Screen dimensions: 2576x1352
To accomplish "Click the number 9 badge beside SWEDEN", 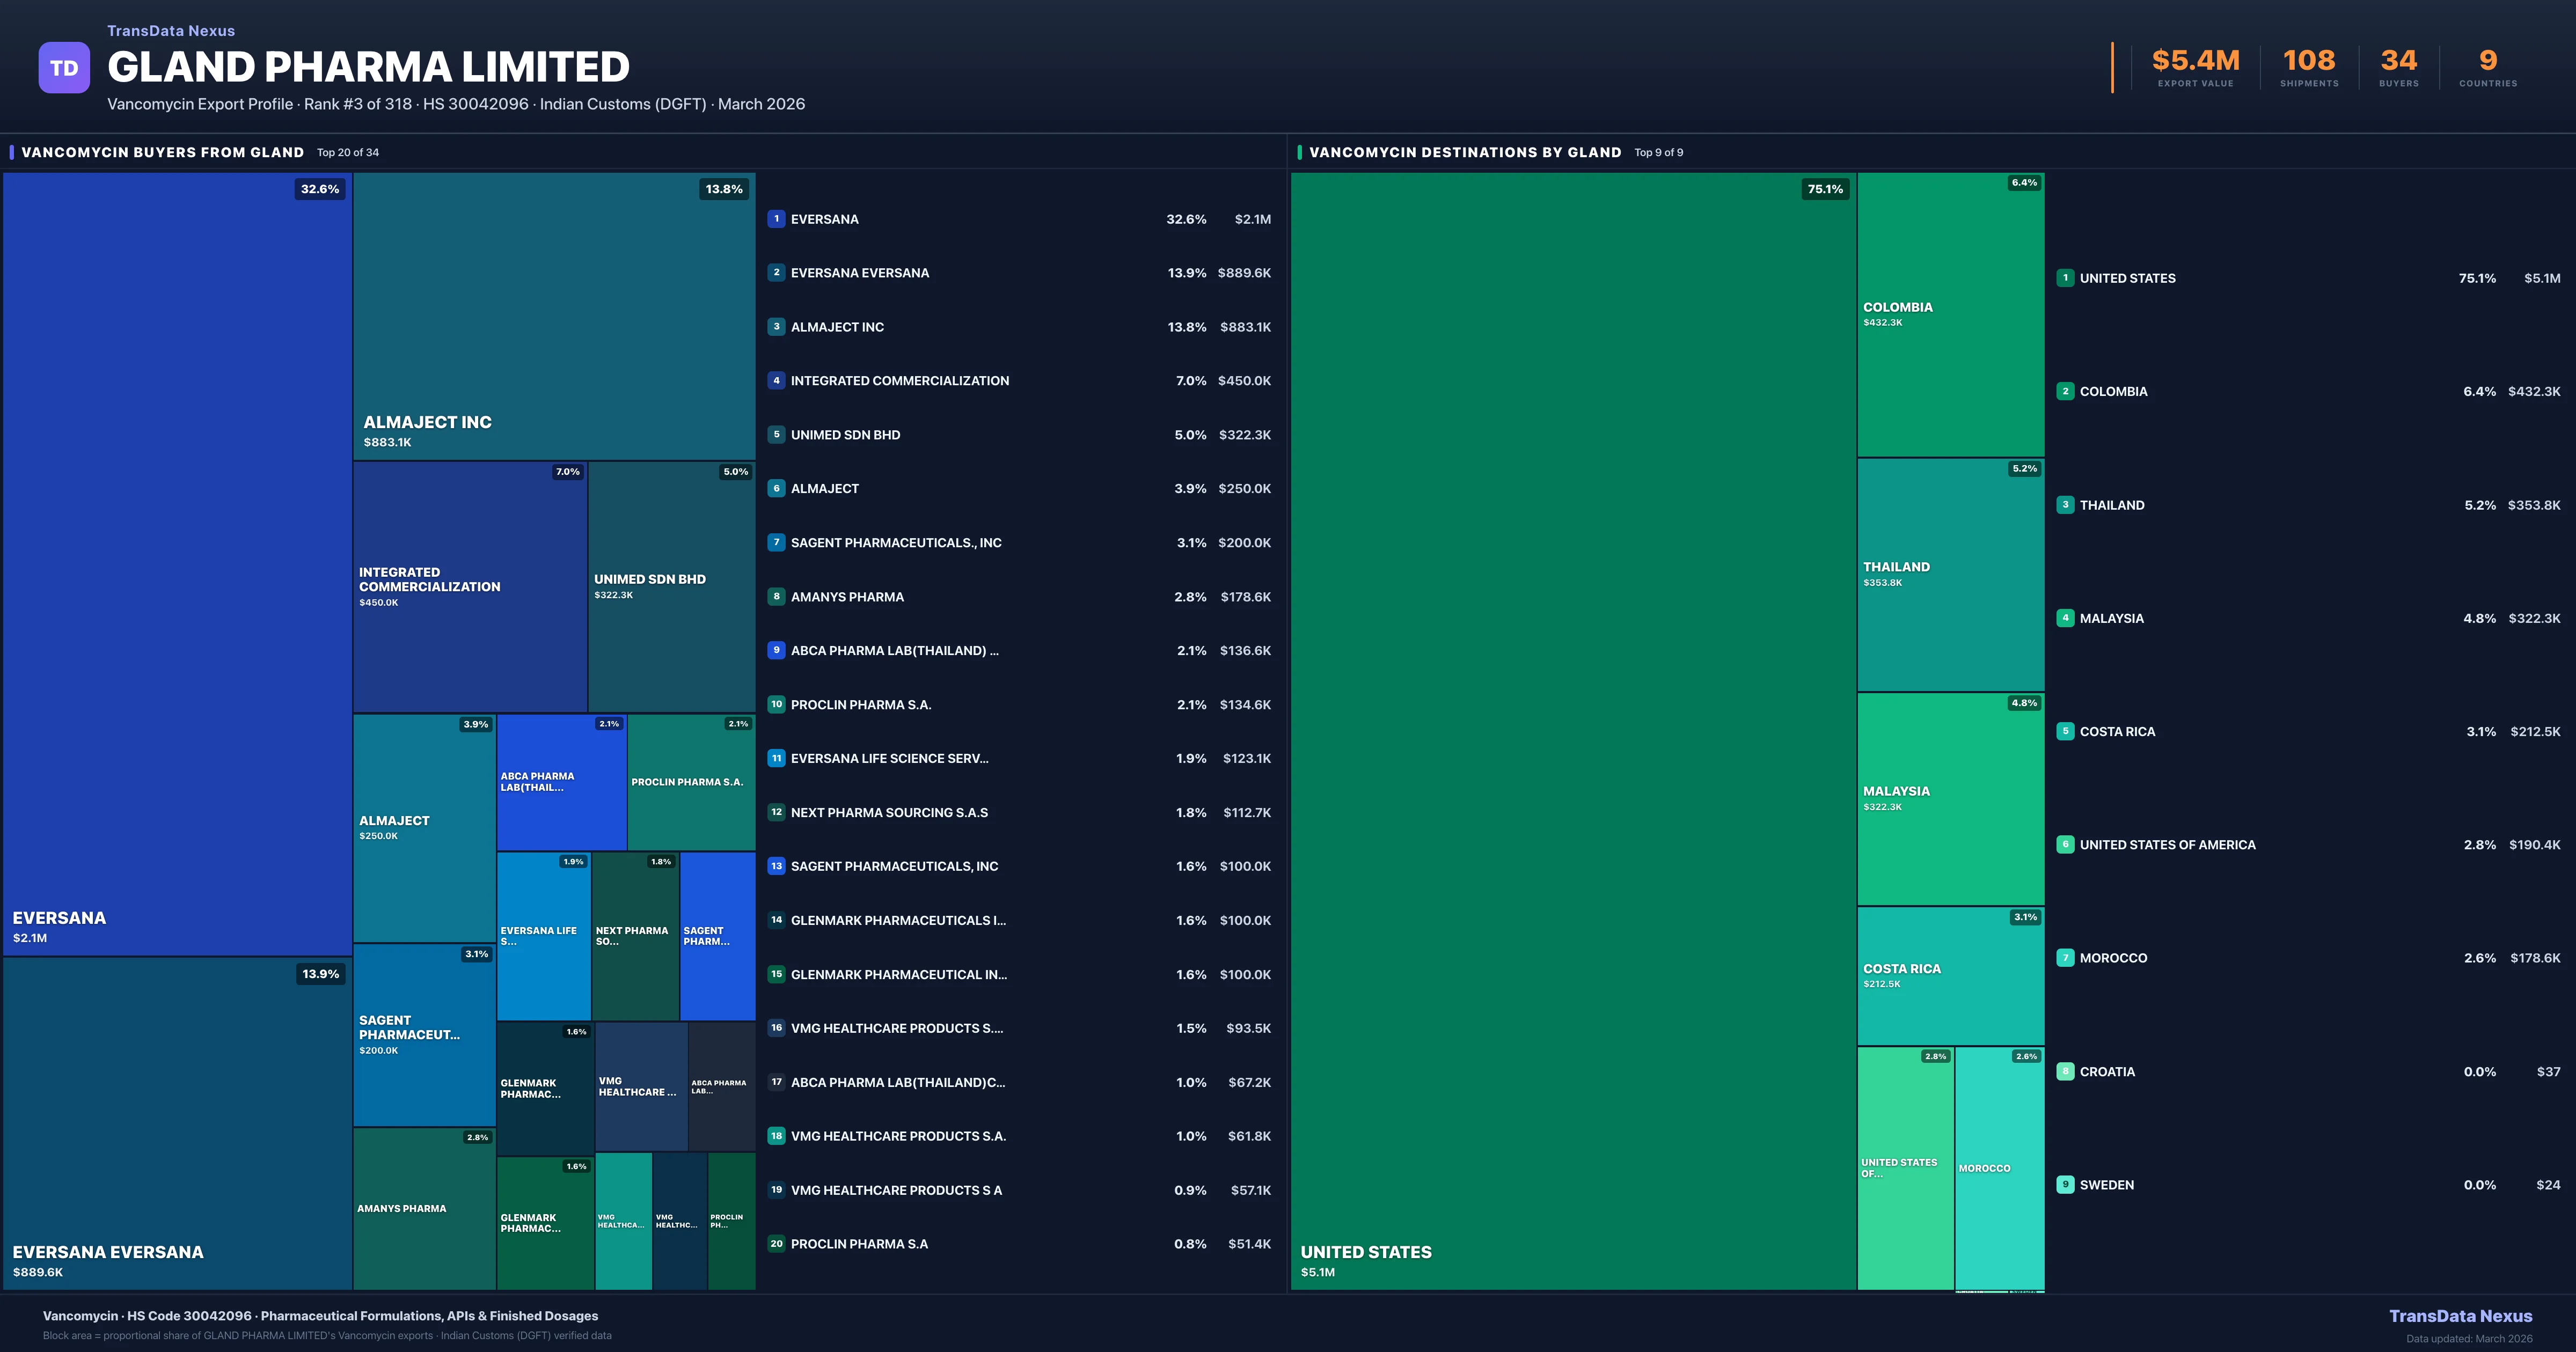I will pos(2065,1184).
